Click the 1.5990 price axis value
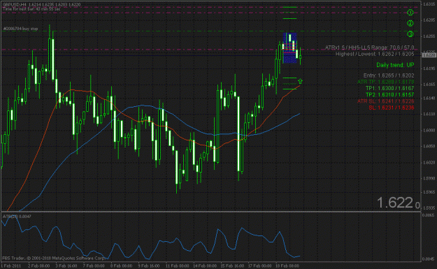The width and height of the screenshot is (437, 269). point(429,178)
